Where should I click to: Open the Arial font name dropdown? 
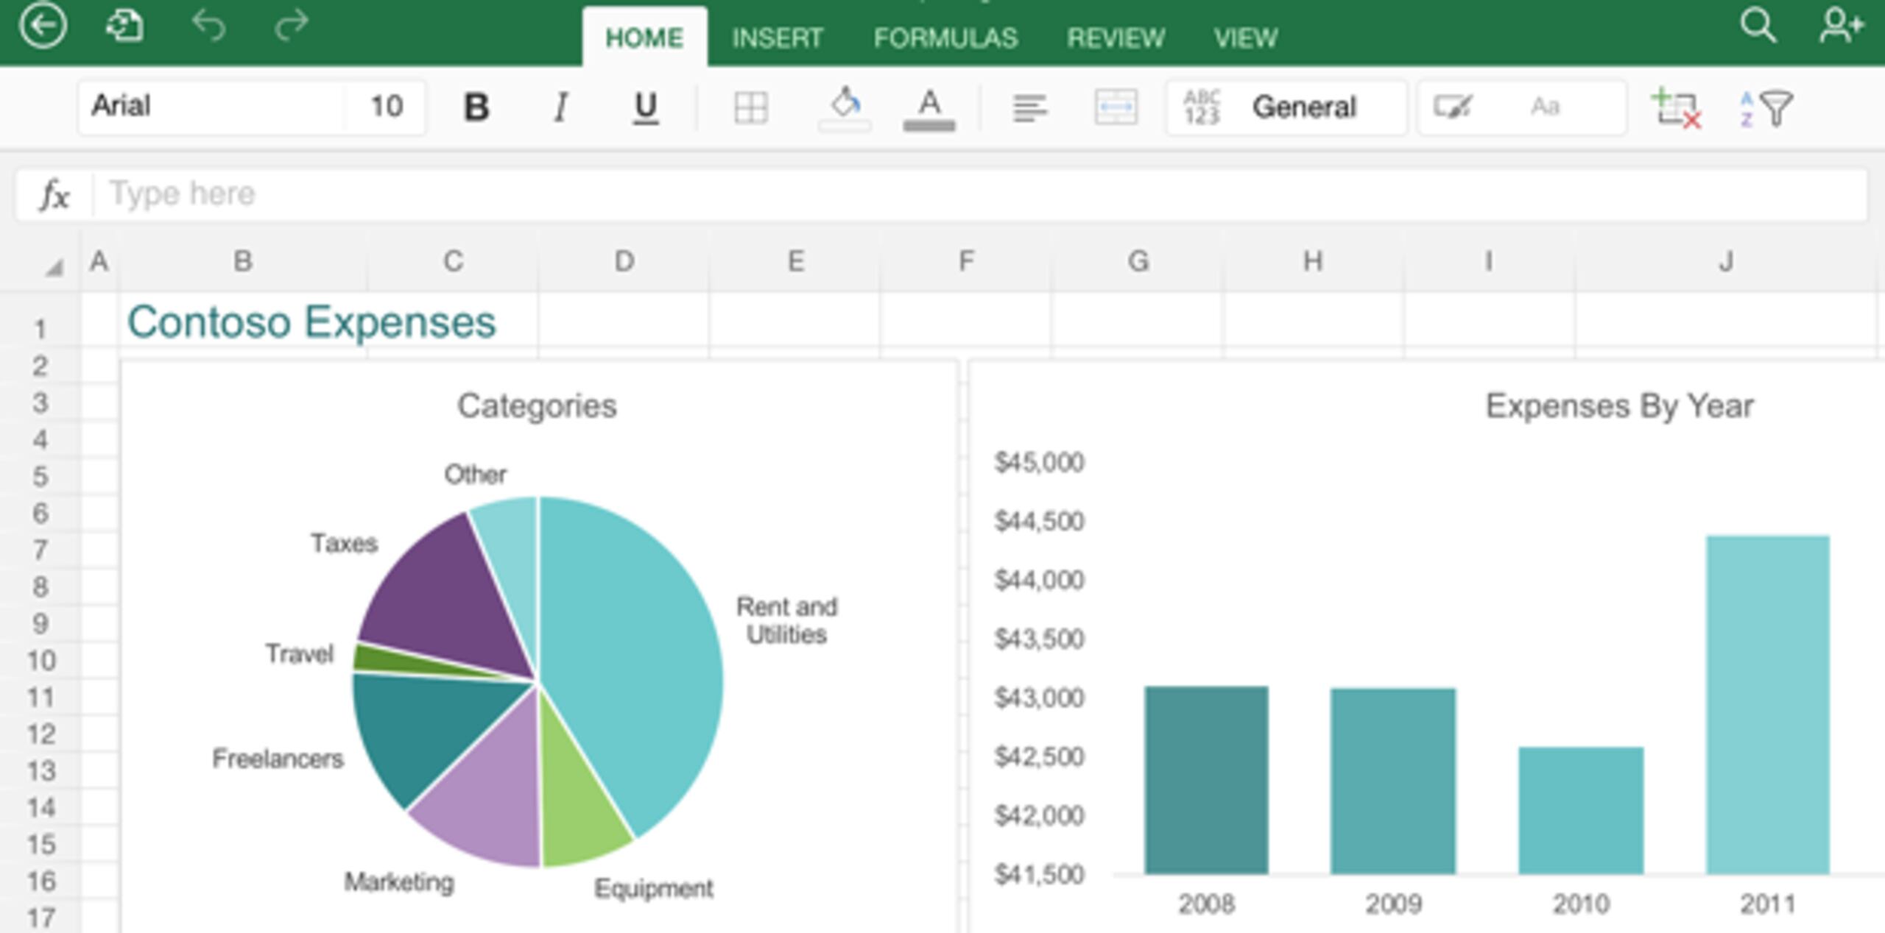point(211,107)
